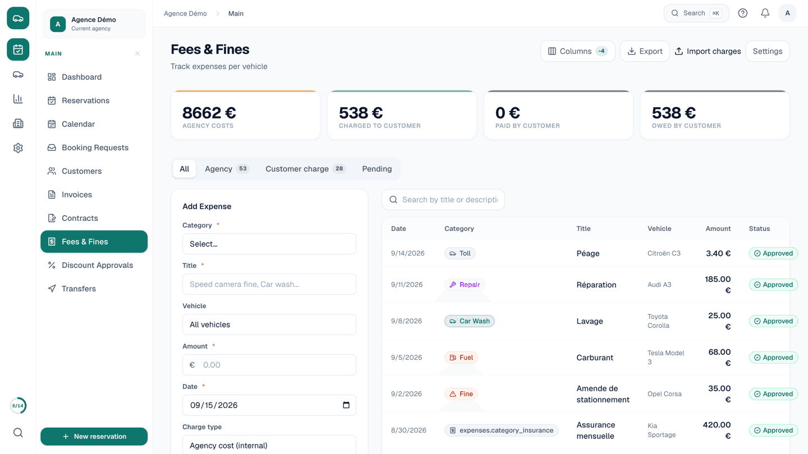Click the 6/14 progress ring

(x=18, y=406)
